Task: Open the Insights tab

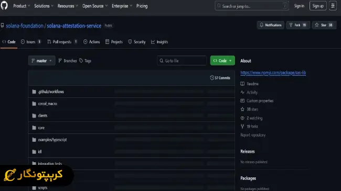Action: (x=159, y=42)
